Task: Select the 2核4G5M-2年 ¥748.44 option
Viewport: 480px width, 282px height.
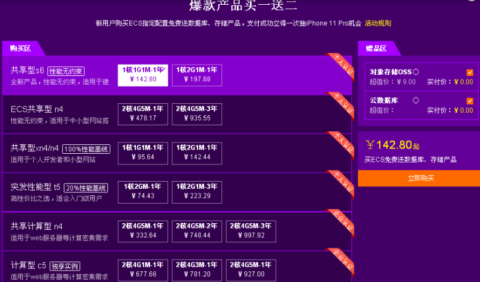Action: click(x=196, y=230)
